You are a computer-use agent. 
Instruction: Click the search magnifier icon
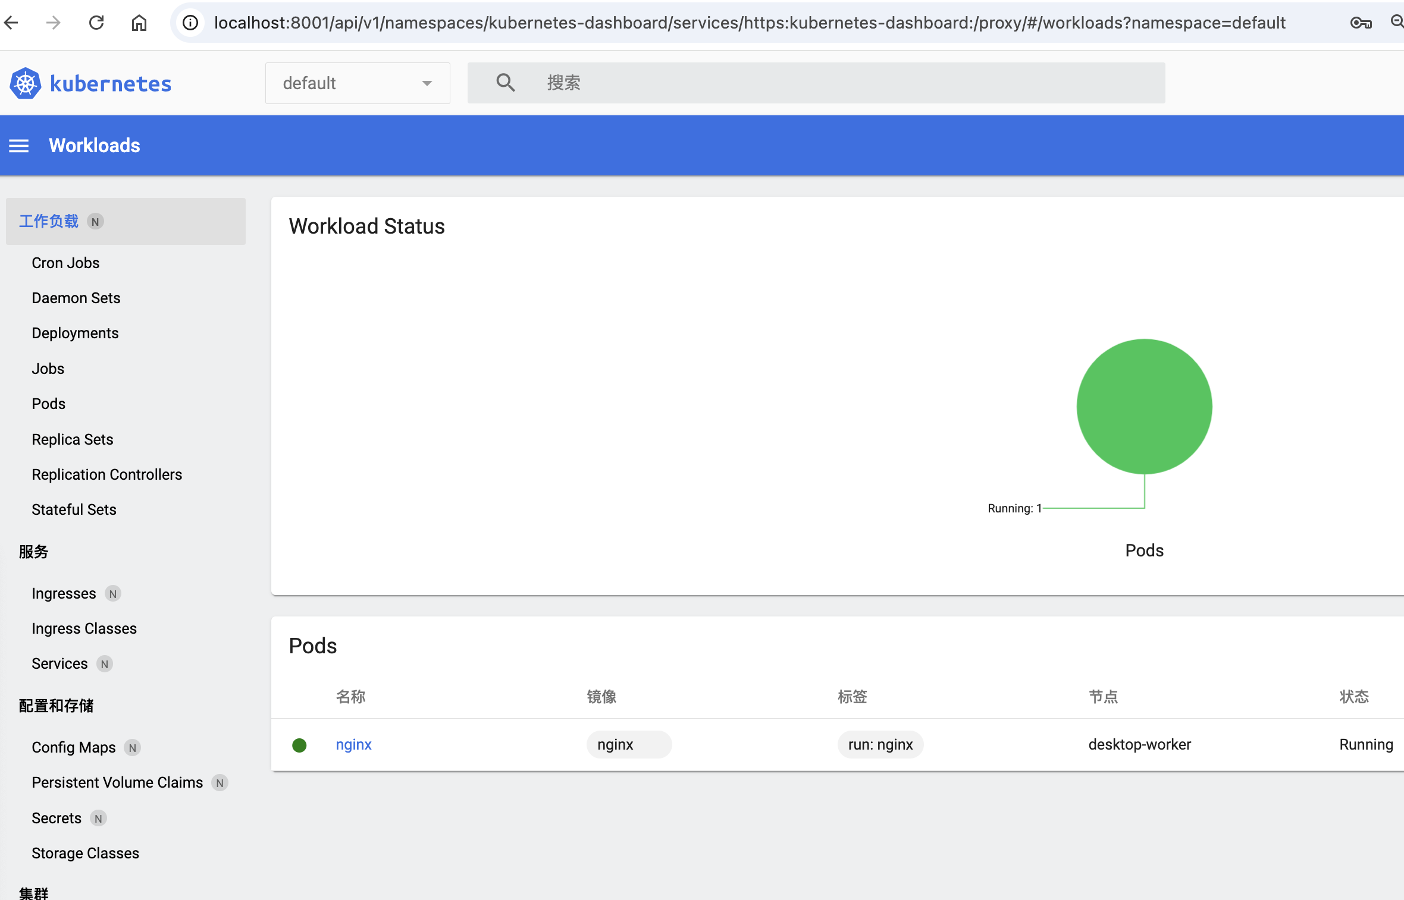505,83
